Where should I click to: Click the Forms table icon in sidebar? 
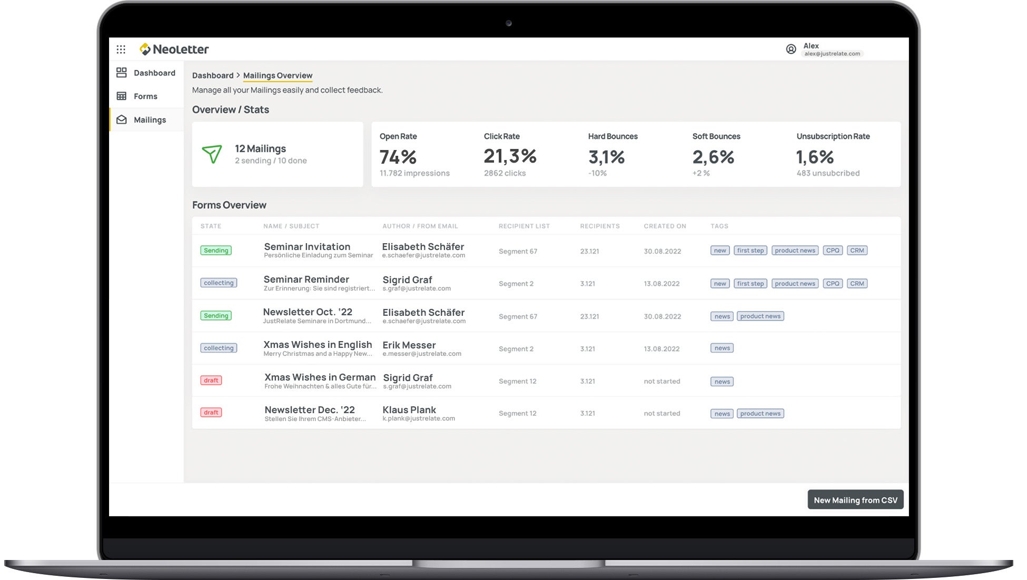pyautogui.click(x=122, y=96)
